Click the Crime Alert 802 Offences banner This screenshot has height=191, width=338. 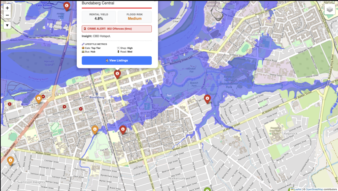(117, 29)
